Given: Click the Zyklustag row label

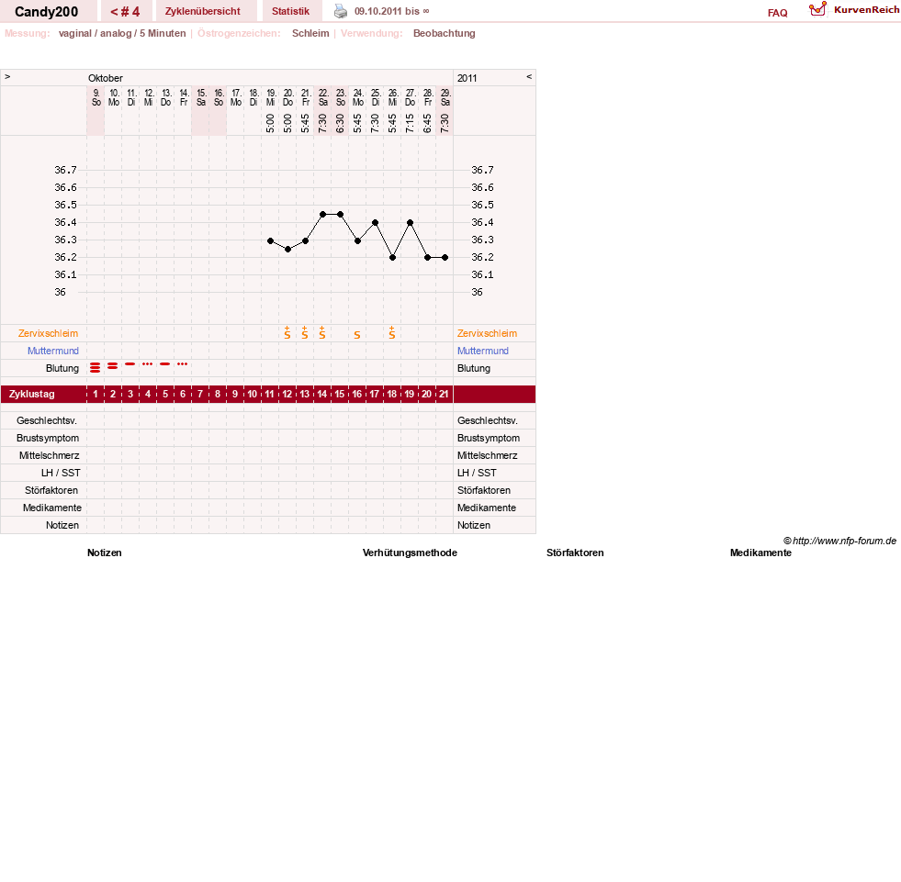Looking at the screenshot, I should point(31,395).
